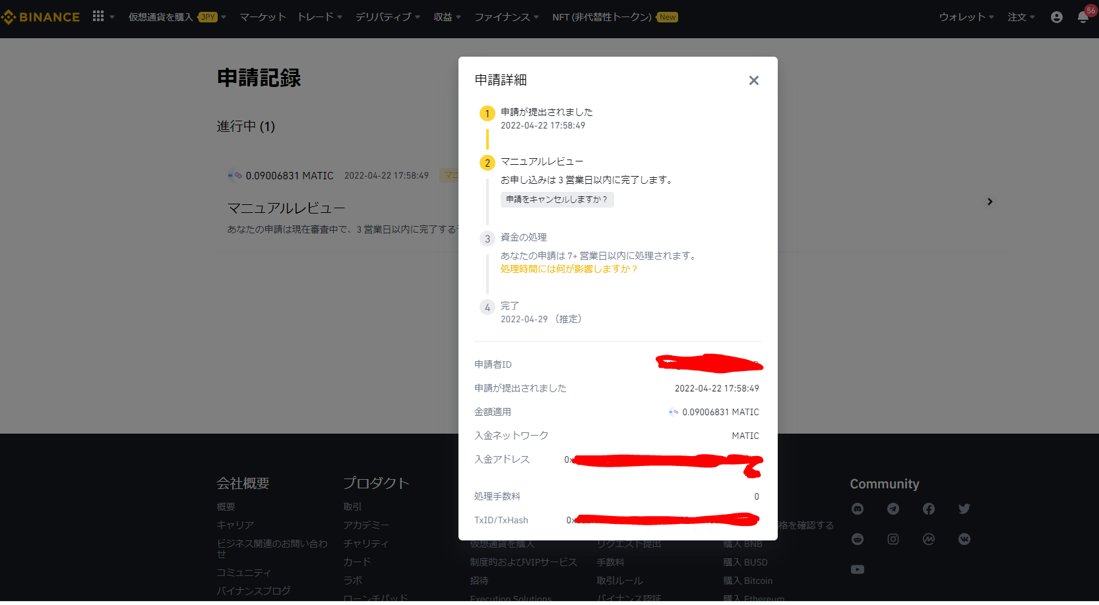This screenshot has width=1099, height=605.
Task: Expand the pending MATIC application details chevron
Action: point(989,202)
